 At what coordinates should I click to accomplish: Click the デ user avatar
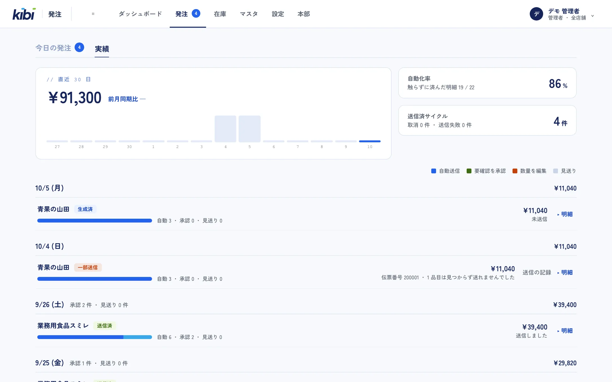pyautogui.click(x=536, y=14)
